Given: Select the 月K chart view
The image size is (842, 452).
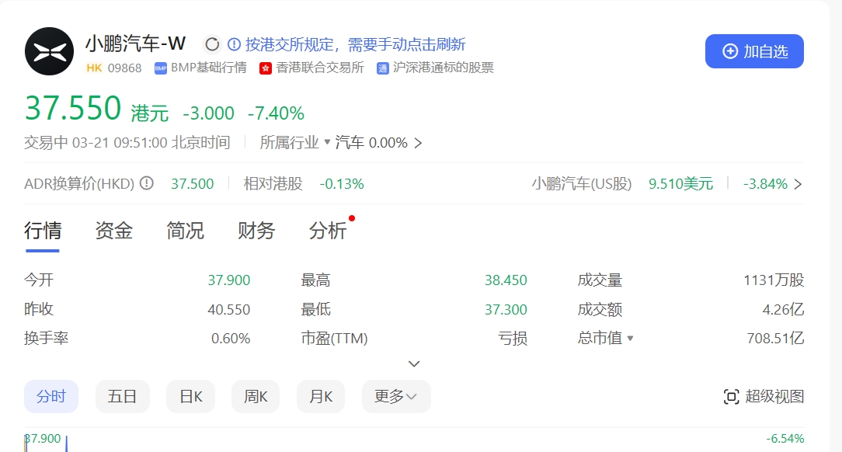Looking at the screenshot, I should click(x=321, y=397).
